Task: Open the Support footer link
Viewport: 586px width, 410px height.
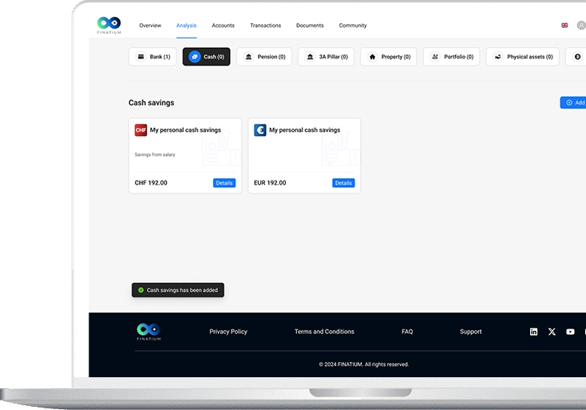Action: click(470, 332)
